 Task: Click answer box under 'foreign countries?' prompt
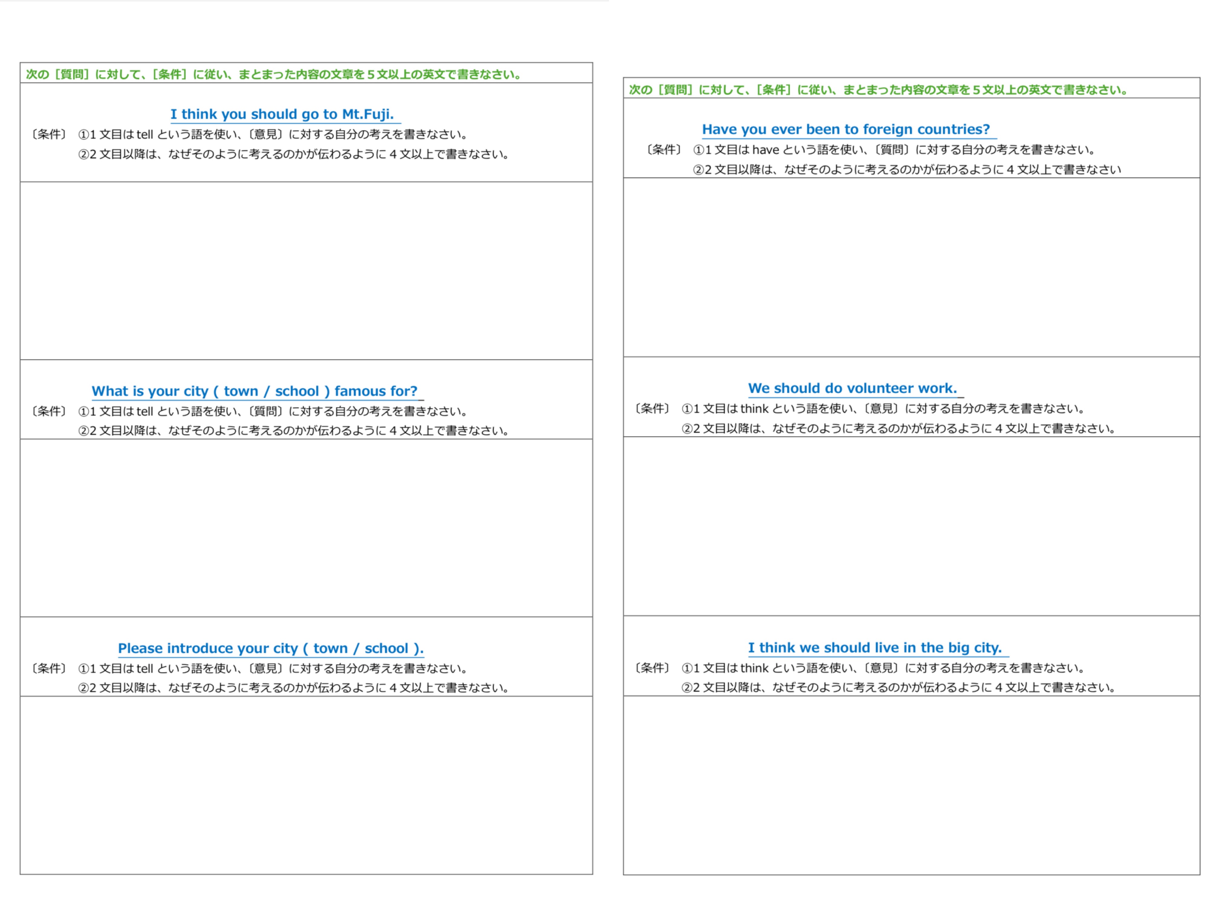coord(911,267)
